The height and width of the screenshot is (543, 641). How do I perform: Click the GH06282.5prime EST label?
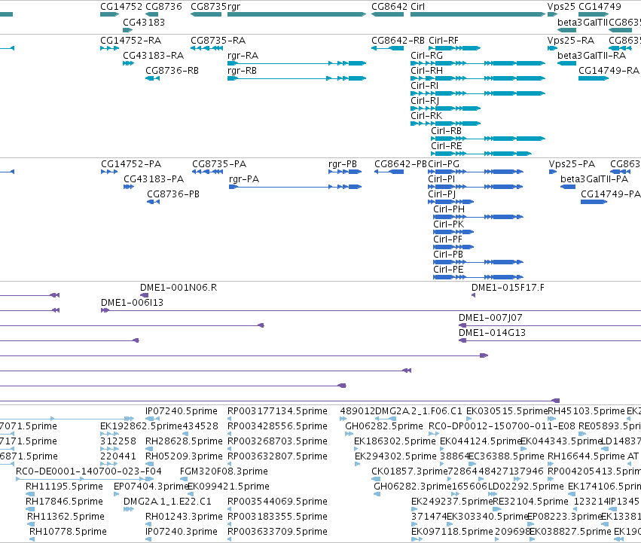pos(384,426)
